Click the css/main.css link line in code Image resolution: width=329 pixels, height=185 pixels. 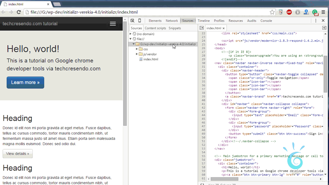(x=259, y=33)
